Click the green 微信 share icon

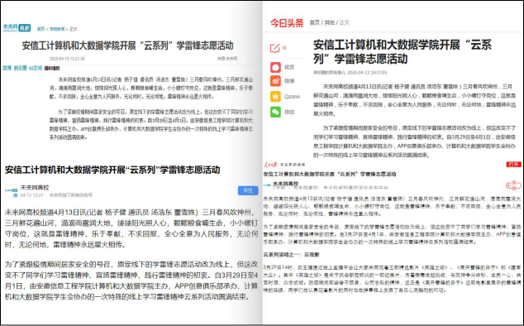pos(276,112)
